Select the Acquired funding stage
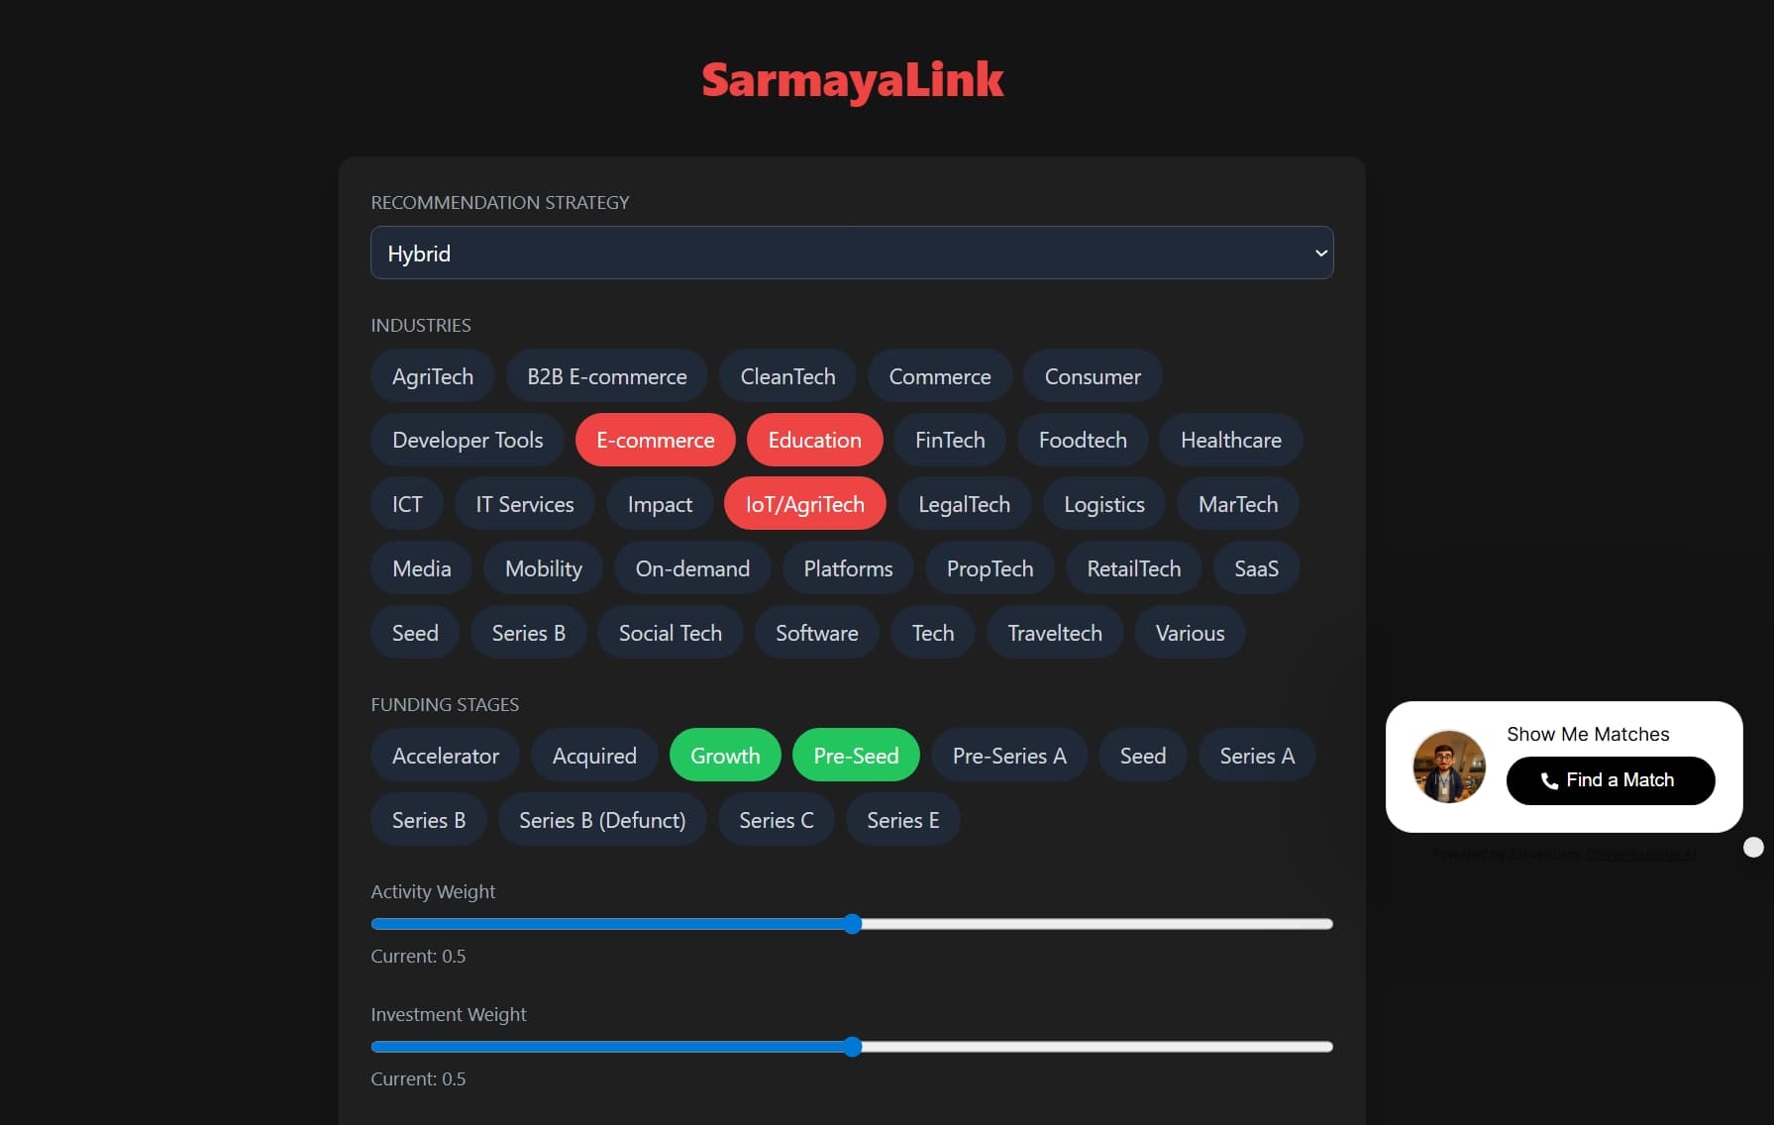The height and width of the screenshot is (1125, 1774). coord(594,756)
